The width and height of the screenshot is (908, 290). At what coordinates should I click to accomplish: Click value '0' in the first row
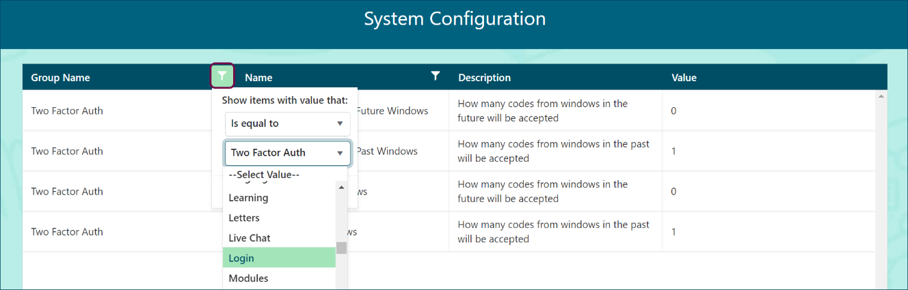point(673,111)
